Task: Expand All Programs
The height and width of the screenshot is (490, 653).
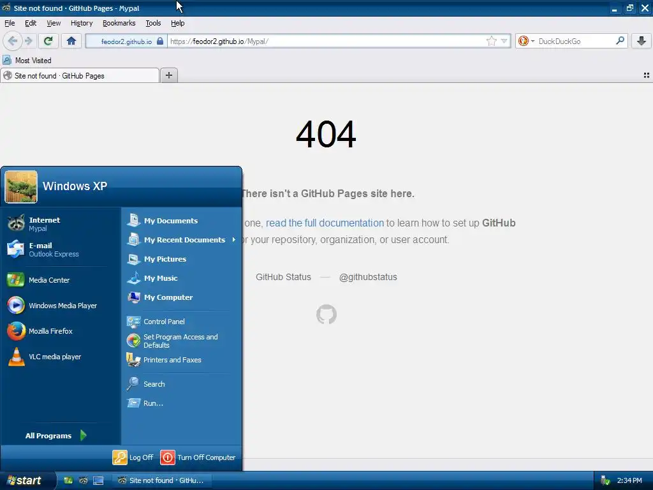Action: (x=56, y=435)
